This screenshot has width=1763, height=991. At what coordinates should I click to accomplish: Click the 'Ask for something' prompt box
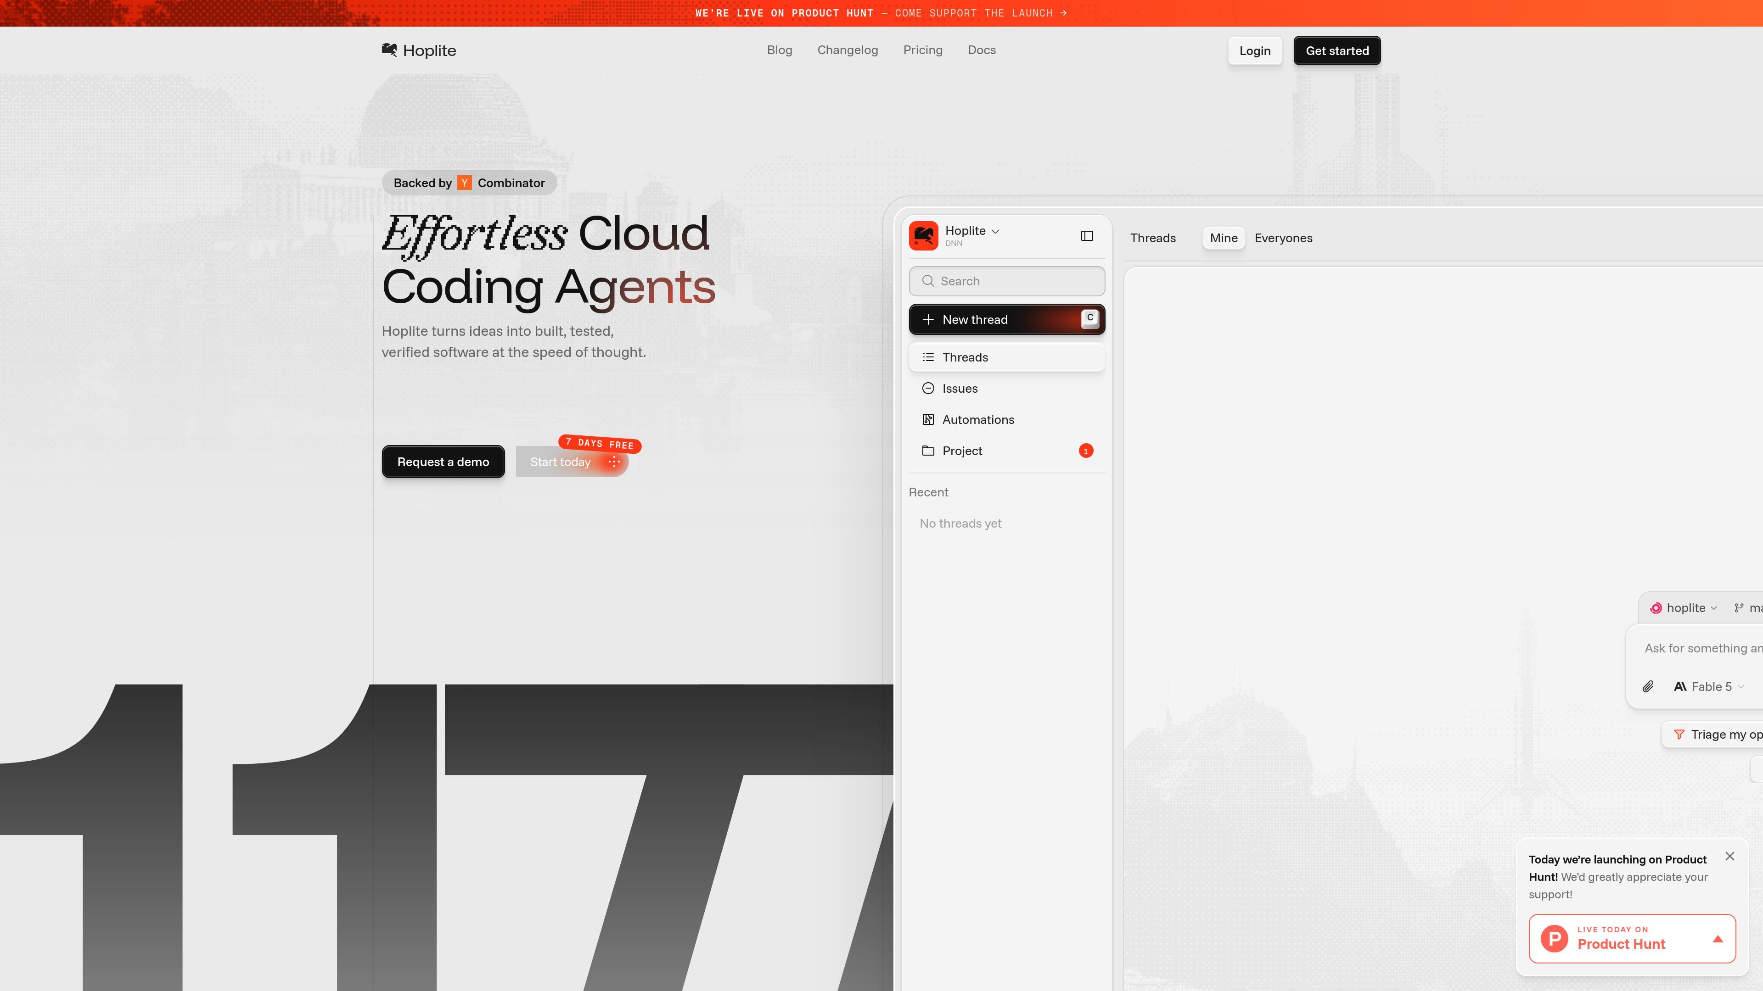(1703, 648)
